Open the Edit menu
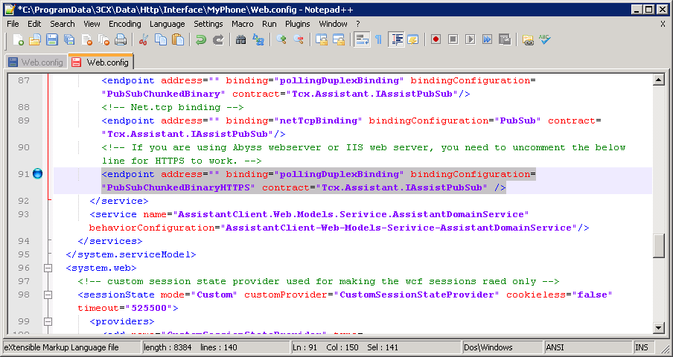 coord(34,24)
